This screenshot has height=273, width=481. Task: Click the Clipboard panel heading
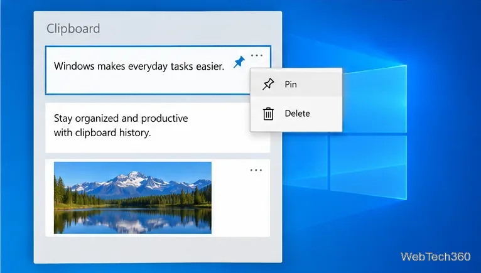tap(73, 28)
